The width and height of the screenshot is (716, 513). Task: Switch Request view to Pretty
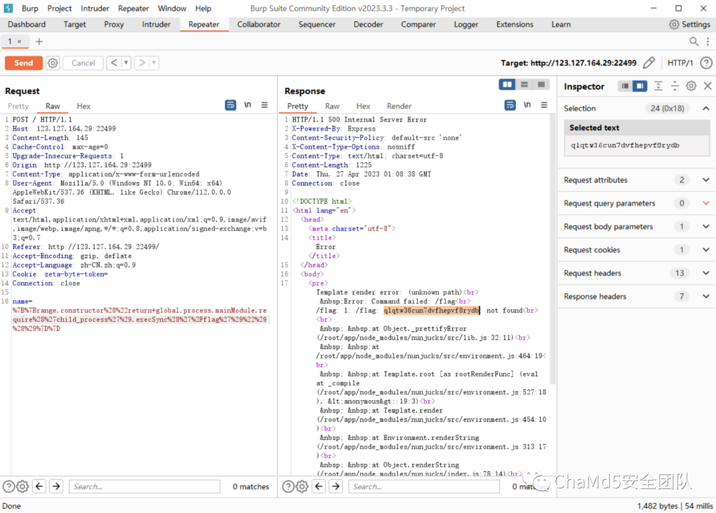click(19, 106)
